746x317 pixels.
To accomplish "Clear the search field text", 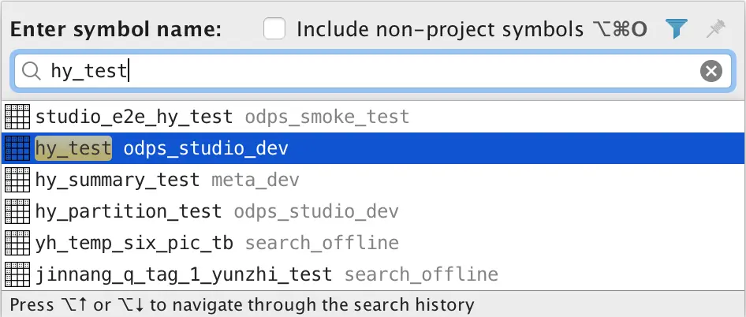I will tap(711, 72).
